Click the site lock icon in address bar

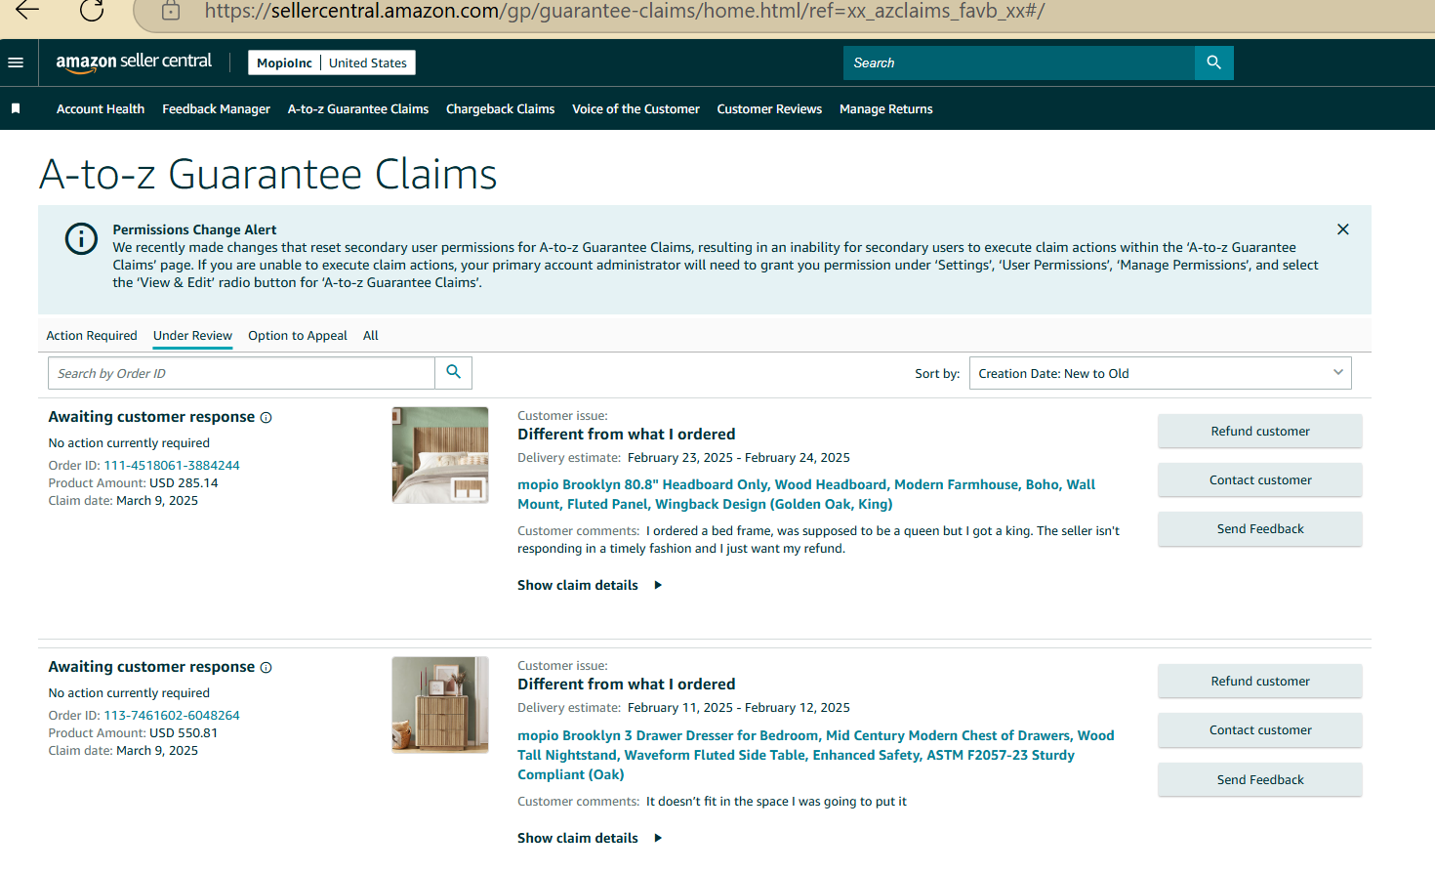coord(171,11)
